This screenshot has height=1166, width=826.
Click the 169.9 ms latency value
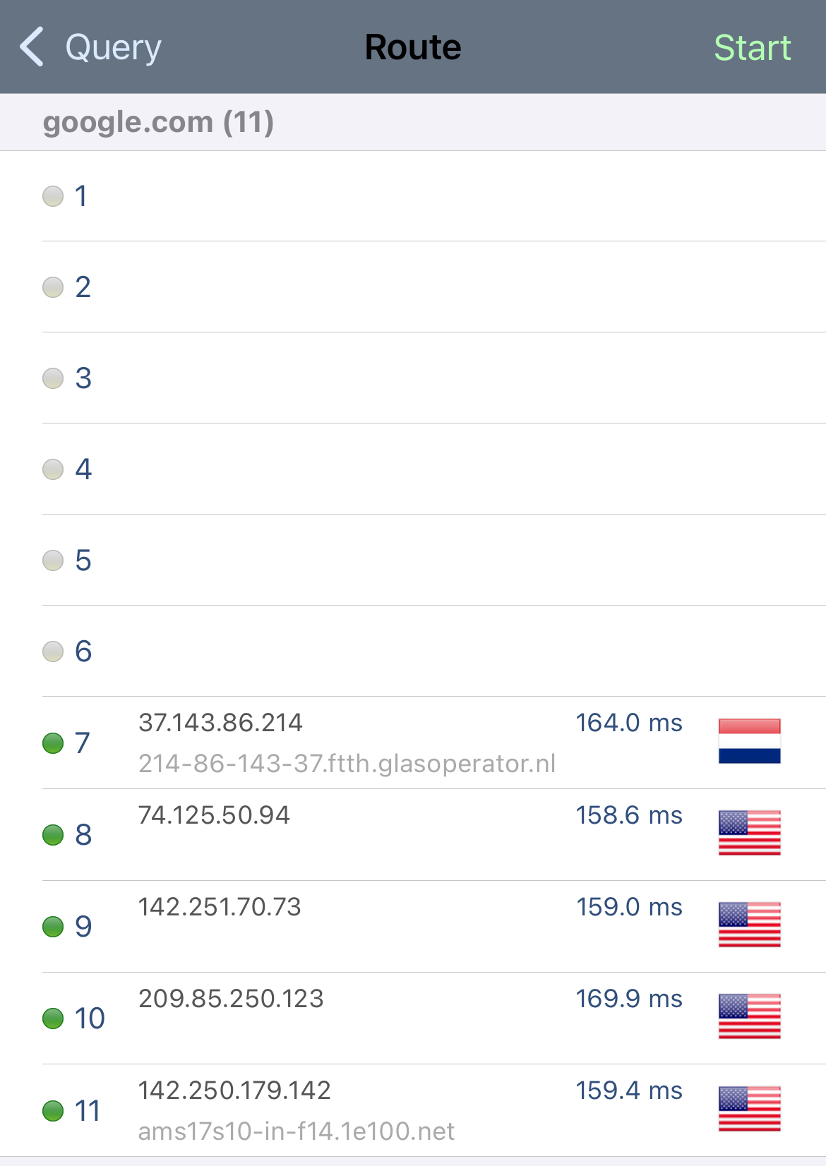[628, 999]
